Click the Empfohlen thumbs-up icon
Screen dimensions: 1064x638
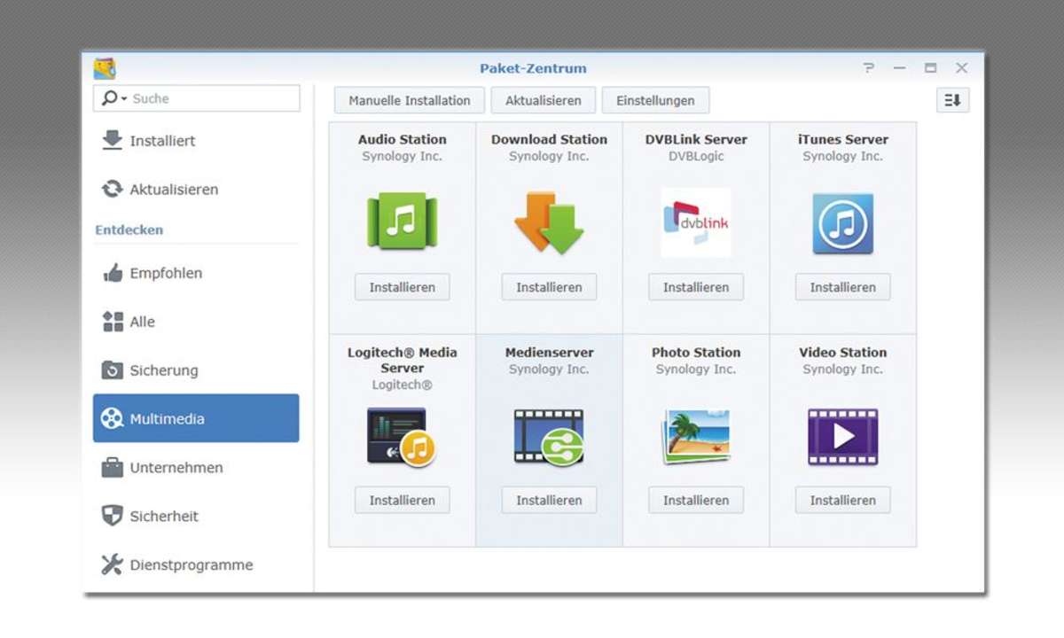coord(113,273)
